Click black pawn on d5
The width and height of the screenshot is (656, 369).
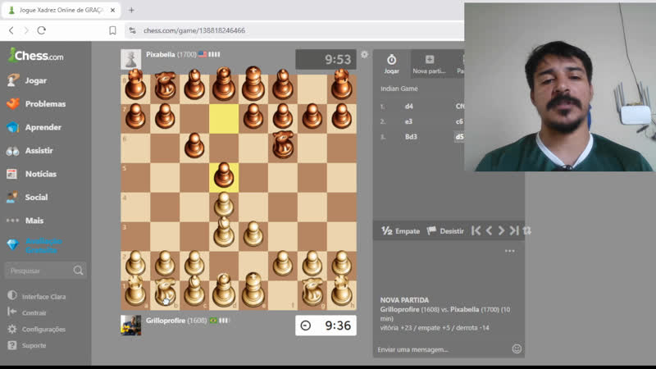[x=224, y=177]
